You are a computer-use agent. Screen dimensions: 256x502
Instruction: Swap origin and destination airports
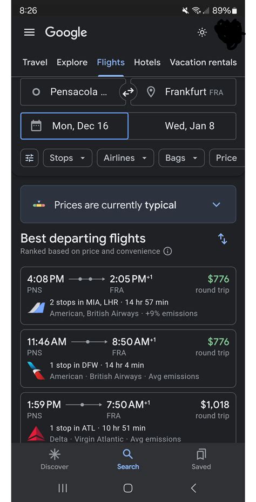coord(128,92)
